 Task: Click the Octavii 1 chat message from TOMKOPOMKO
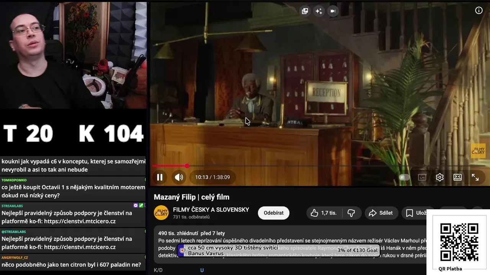[73, 191]
